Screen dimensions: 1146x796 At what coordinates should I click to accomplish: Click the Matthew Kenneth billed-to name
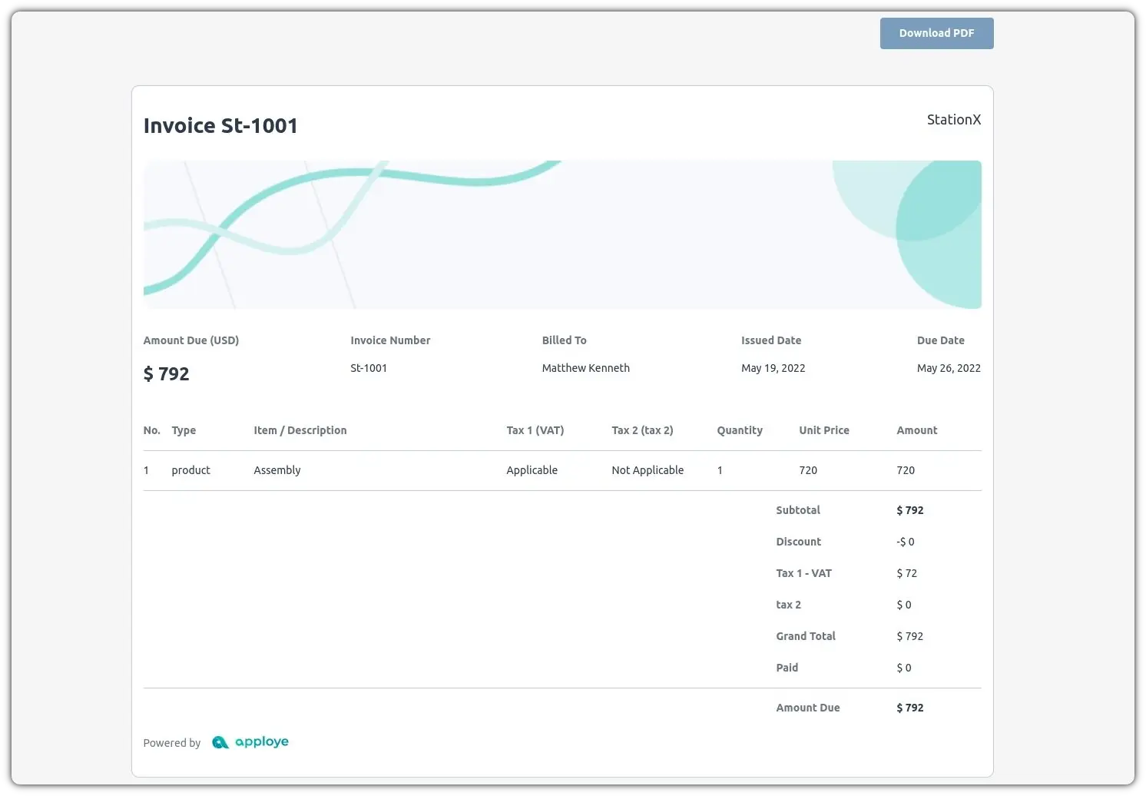(x=585, y=368)
